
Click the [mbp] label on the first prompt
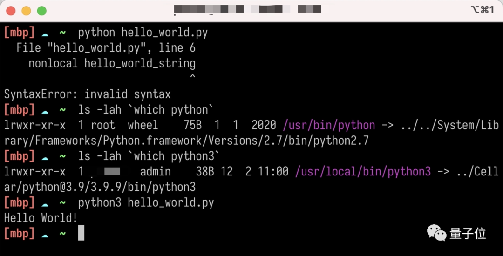coord(19,33)
